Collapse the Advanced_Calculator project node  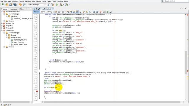pyautogui.click(x=2, y=11)
